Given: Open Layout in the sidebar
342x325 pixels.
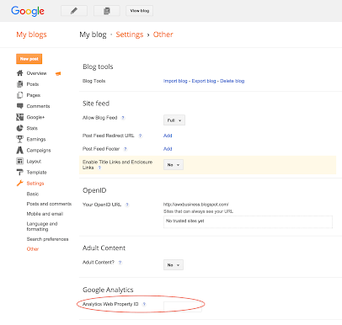Looking at the screenshot, I should tap(34, 162).
